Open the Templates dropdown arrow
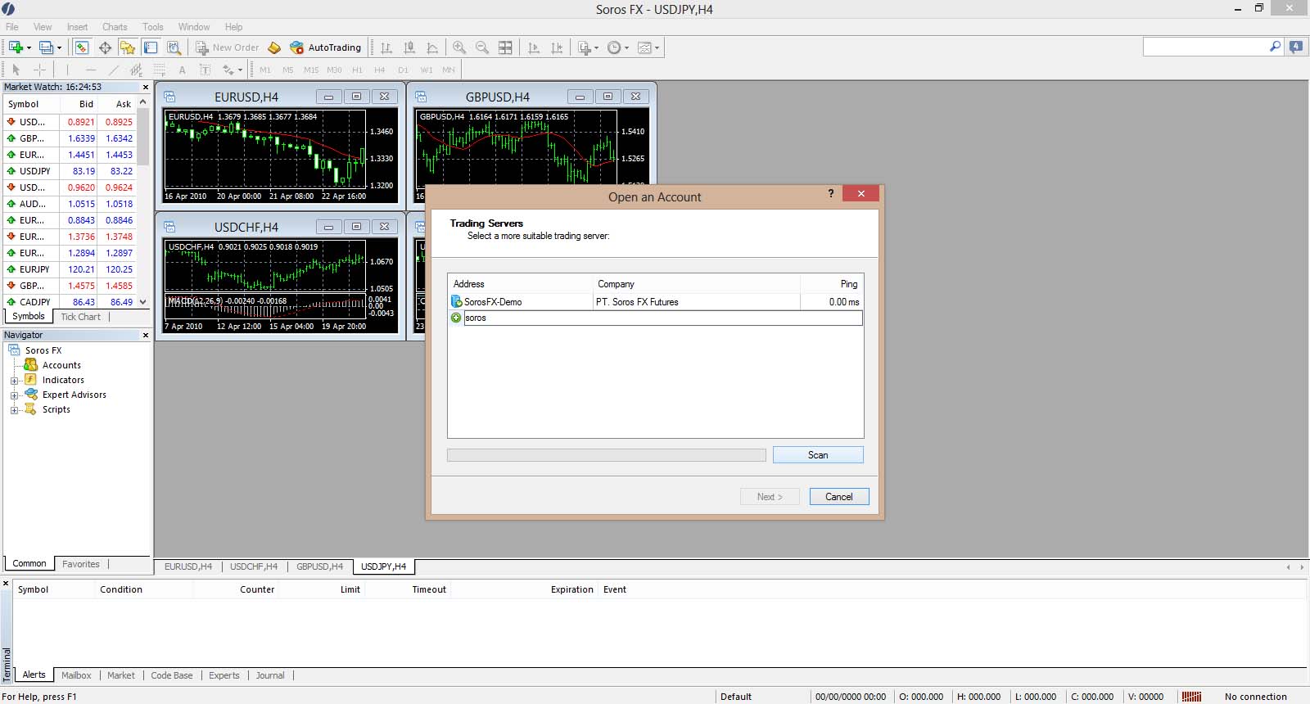The width and height of the screenshot is (1310, 704). click(x=657, y=47)
